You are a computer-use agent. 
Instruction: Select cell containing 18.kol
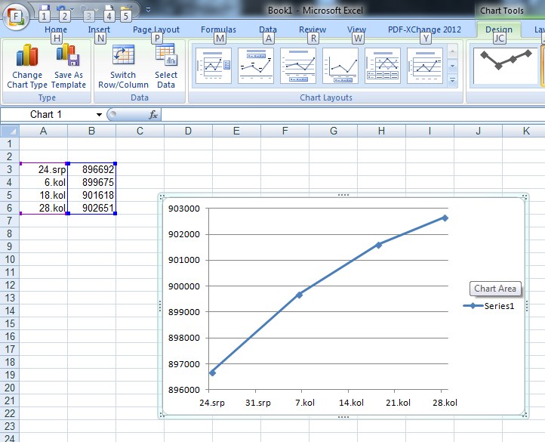44,195
